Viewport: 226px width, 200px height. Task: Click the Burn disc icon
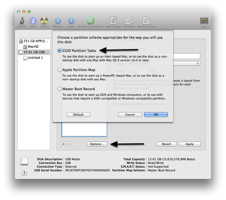(44, 21)
